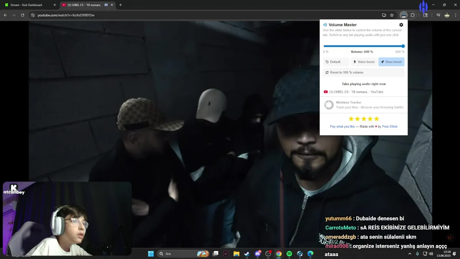The width and height of the screenshot is (460, 259).
Task: Close the LVBEL C5 YouTube tab
Action: (112, 5)
